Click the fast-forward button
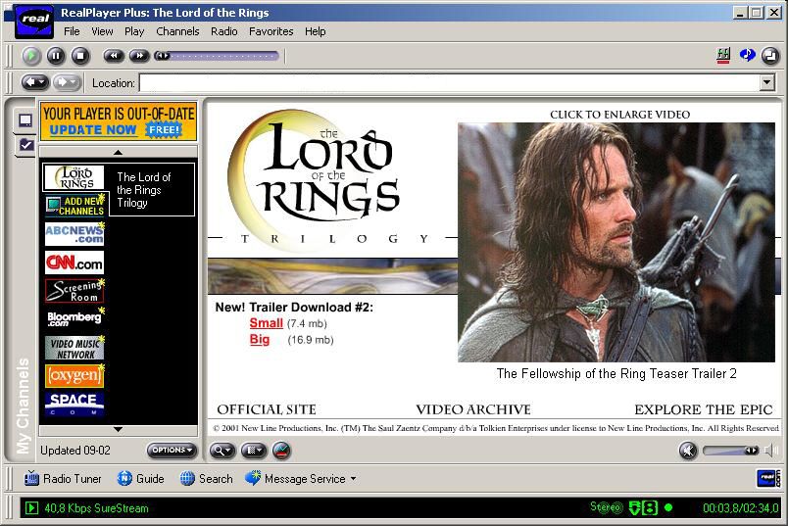The width and height of the screenshot is (788, 526). click(x=139, y=56)
